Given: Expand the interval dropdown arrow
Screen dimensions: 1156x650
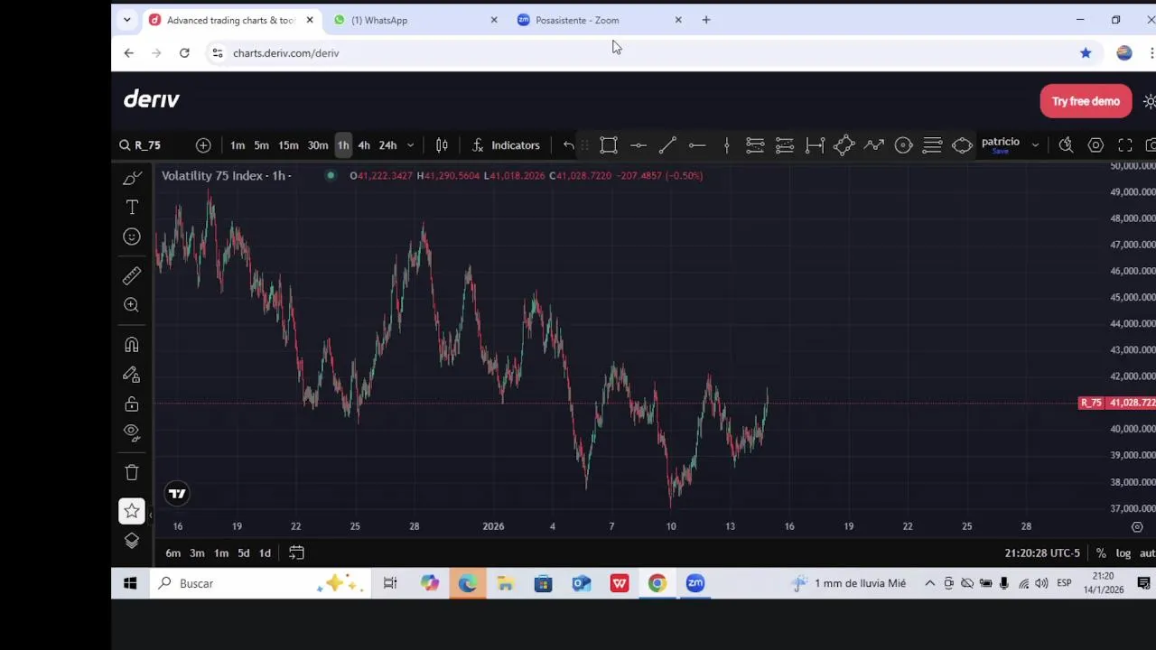Looking at the screenshot, I should click(410, 145).
